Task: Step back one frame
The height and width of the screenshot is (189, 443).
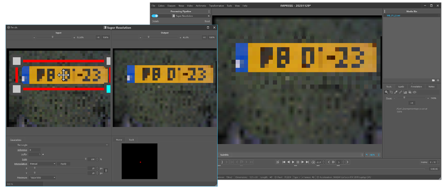Action: click(x=288, y=162)
